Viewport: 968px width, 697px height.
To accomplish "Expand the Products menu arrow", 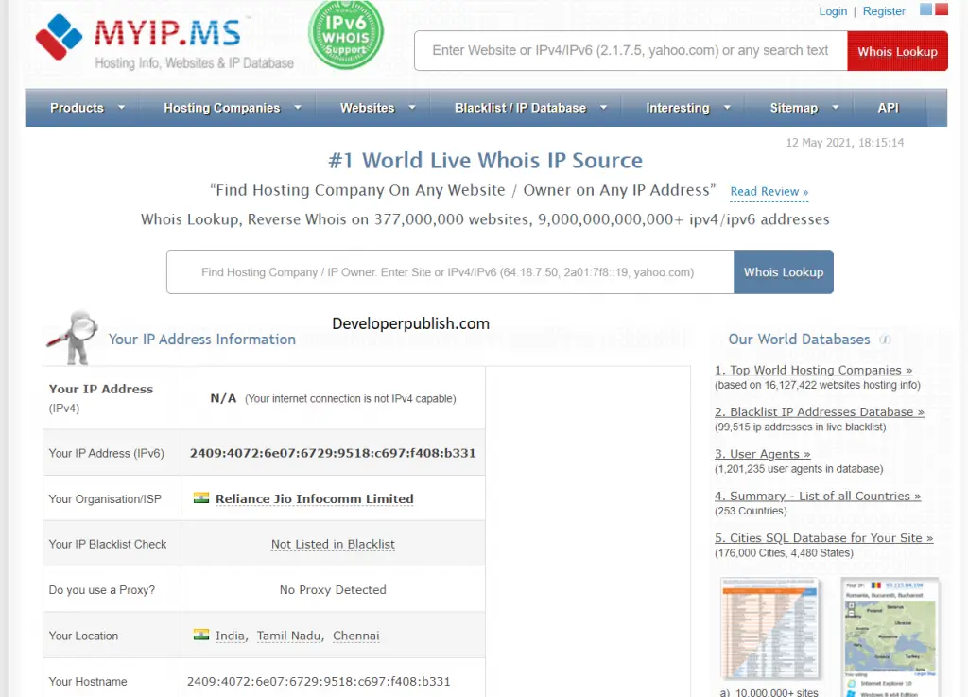I will click(122, 108).
